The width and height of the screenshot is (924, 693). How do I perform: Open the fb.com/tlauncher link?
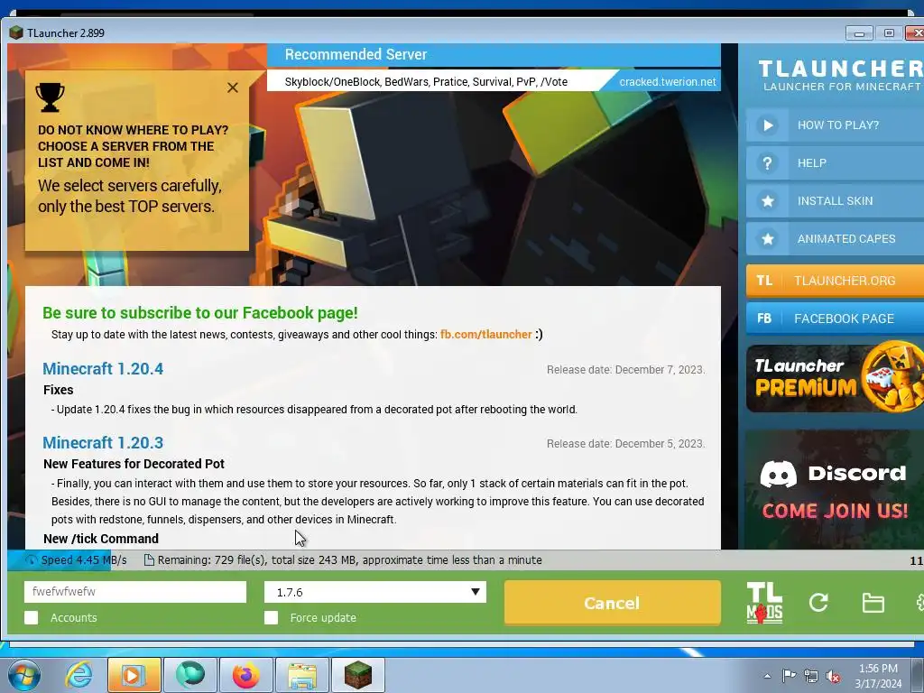click(x=485, y=334)
